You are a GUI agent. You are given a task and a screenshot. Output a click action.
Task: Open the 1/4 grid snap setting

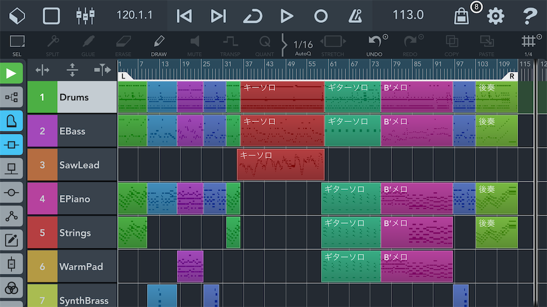[530, 45]
